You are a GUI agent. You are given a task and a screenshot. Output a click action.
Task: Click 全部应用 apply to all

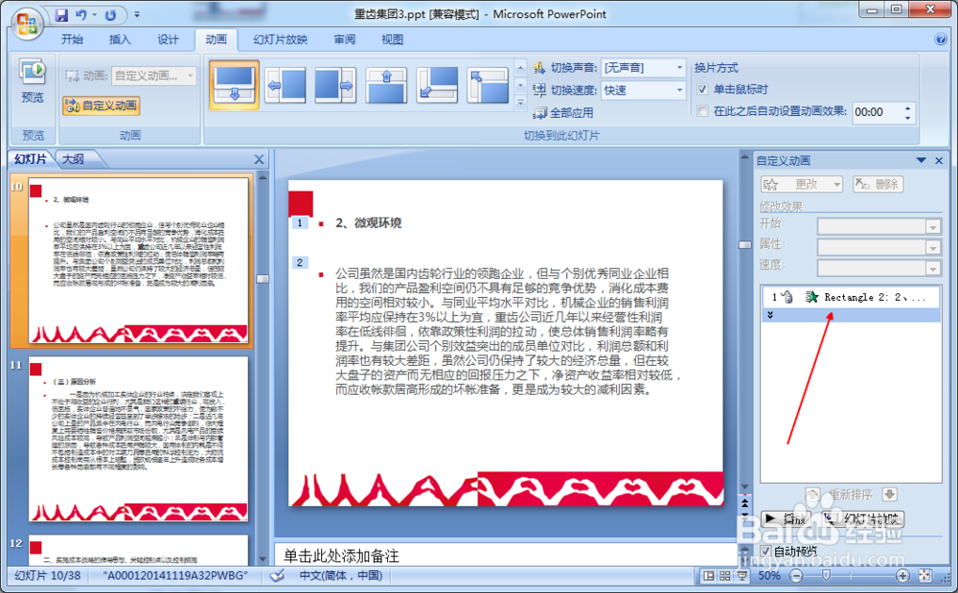563,113
